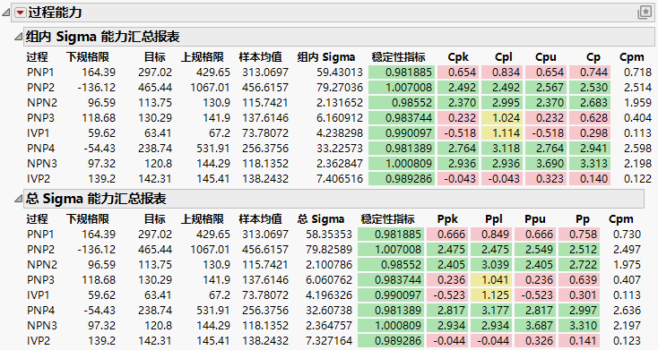Collapse the 总 Sigma 能力汇总报表 section
The height and width of the screenshot is (350, 658).
click(x=18, y=199)
